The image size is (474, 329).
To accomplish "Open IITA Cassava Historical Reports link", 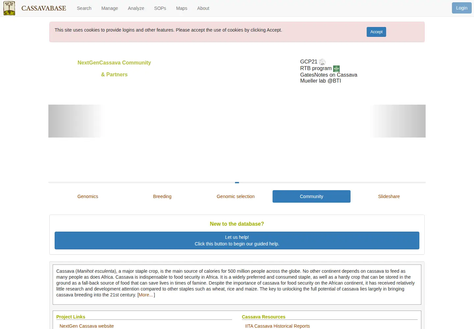I will [x=277, y=326].
